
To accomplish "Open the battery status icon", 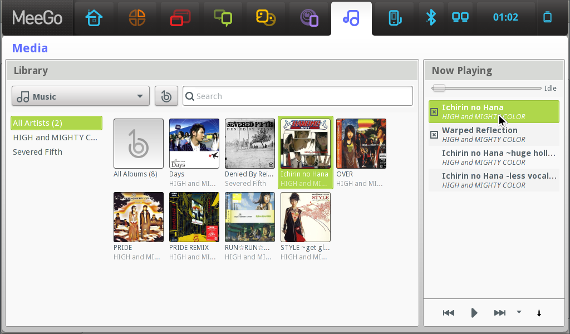I will pyautogui.click(x=548, y=17).
